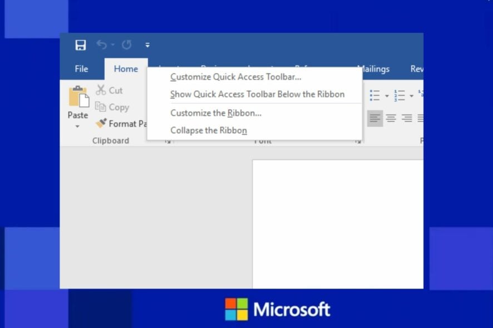Click the Bullets list icon

click(x=375, y=96)
